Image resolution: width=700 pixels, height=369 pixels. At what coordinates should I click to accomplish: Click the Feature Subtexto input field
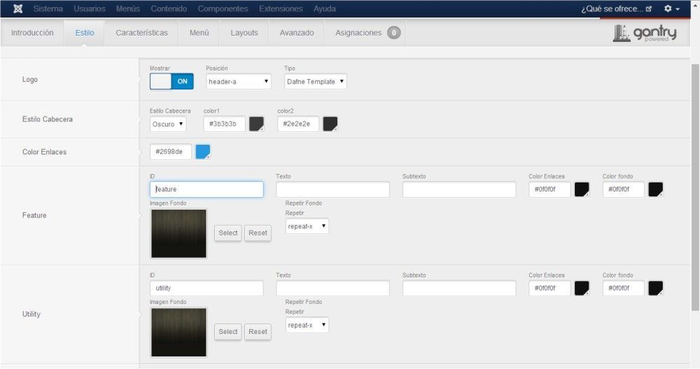point(459,189)
